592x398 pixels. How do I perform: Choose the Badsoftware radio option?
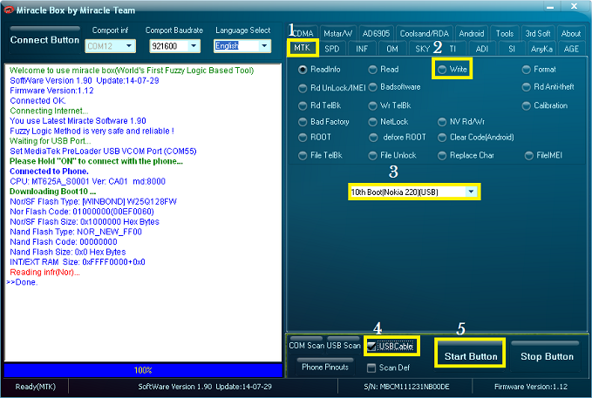(x=394, y=87)
